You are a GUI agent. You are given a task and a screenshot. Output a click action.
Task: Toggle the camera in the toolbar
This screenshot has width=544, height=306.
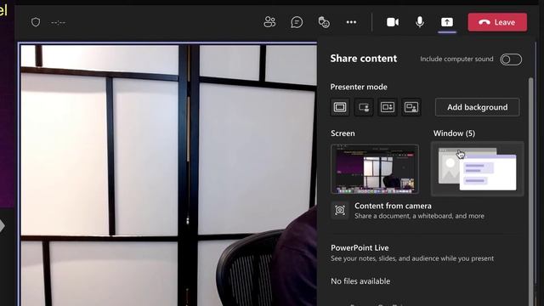coord(393,22)
